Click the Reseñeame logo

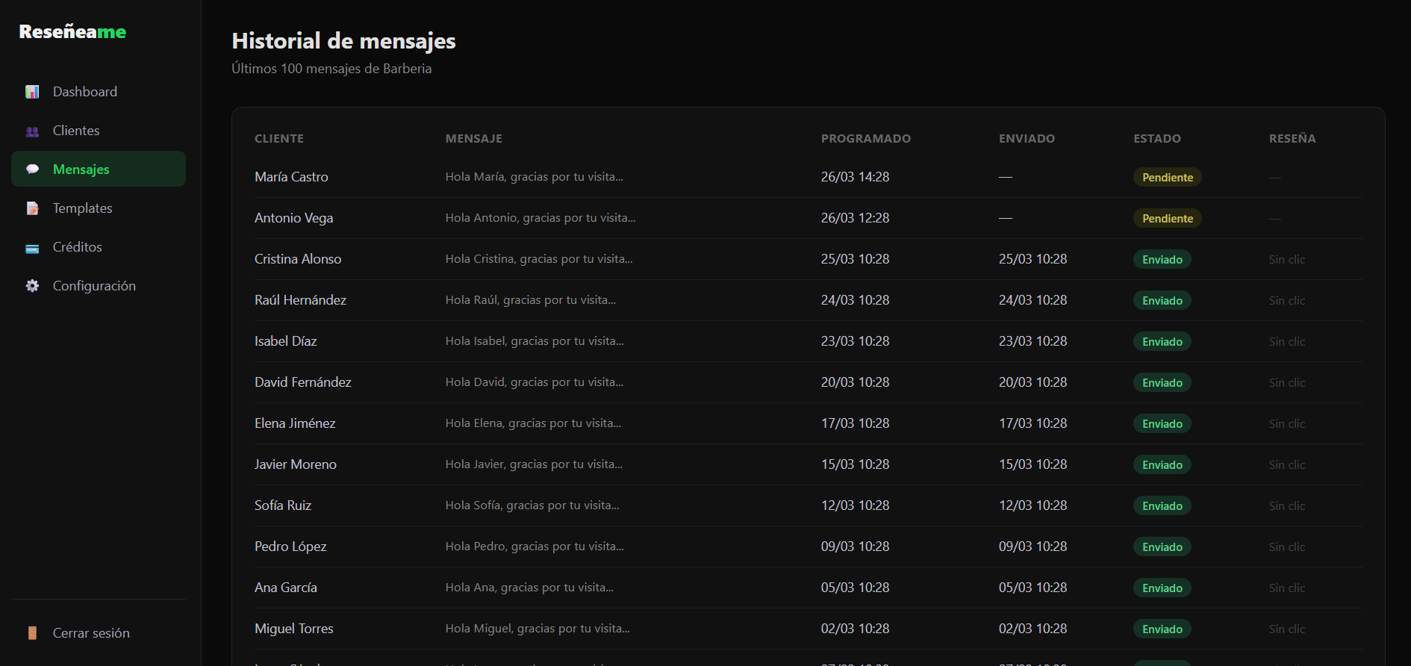(x=72, y=31)
